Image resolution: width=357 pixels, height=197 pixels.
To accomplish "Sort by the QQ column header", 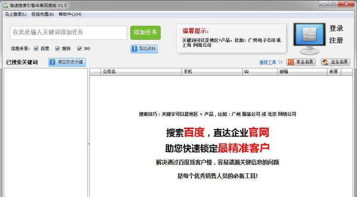I will 260,72.
